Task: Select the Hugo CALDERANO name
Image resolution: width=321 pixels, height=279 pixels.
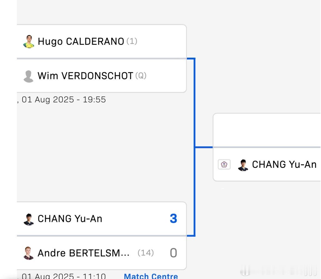Action: tap(81, 42)
